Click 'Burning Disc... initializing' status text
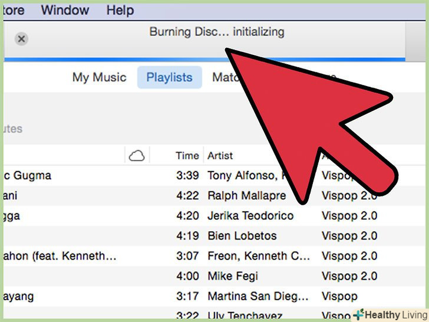 click(x=217, y=32)
